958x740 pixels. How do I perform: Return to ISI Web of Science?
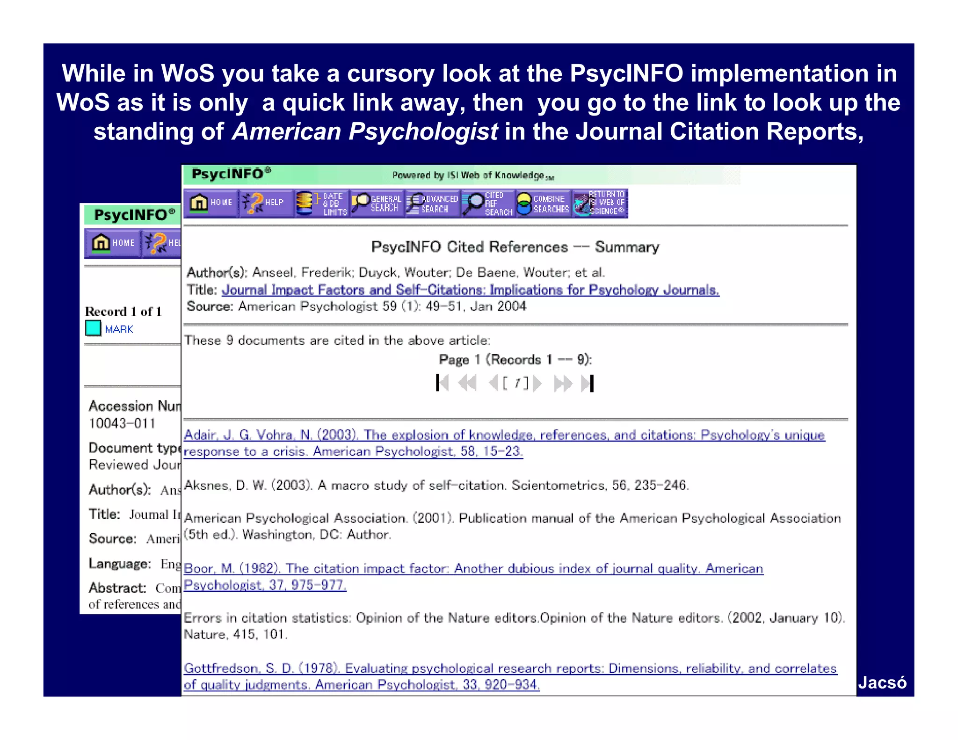click(600, 203)
